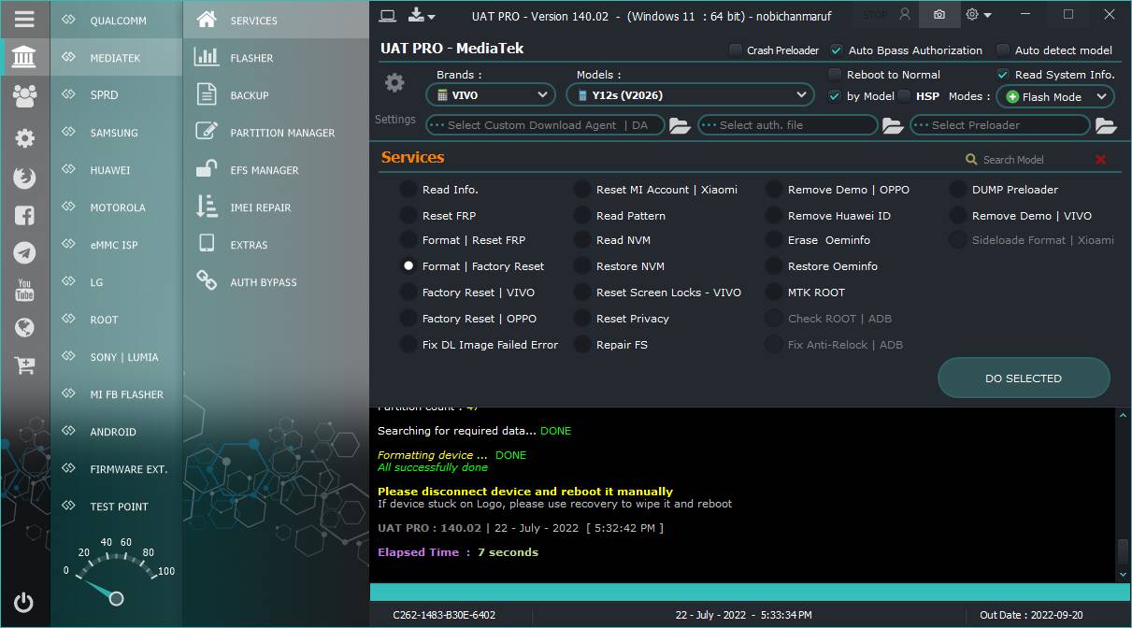The image size is (1132, 628).
Task: Select the bank building sidebar icon
Action: tap(24, 57)
